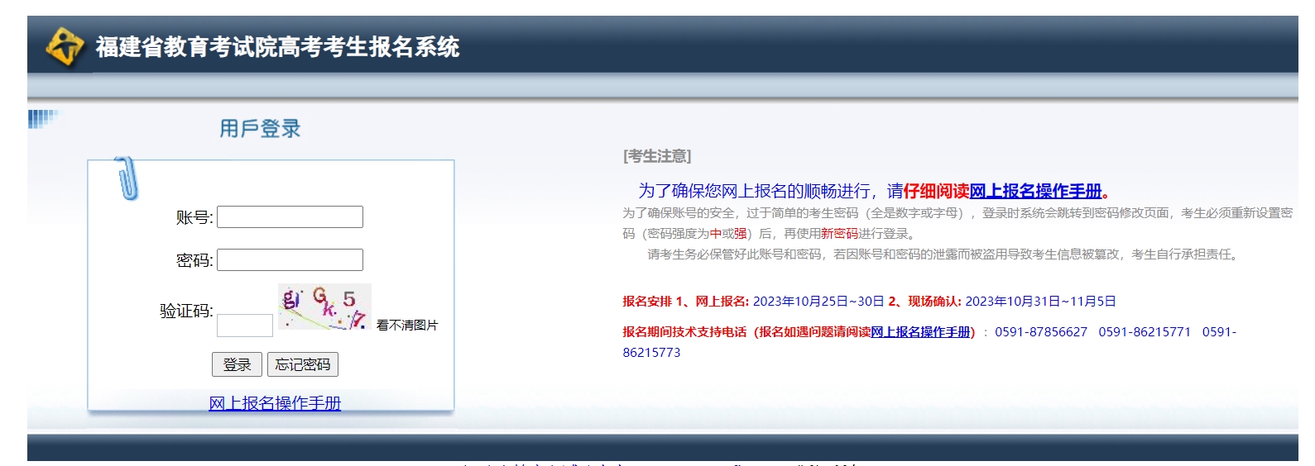This screenshot has width=1315, height=466.
Task: Click the captcha image to refresh it
Action: (324, 307)
